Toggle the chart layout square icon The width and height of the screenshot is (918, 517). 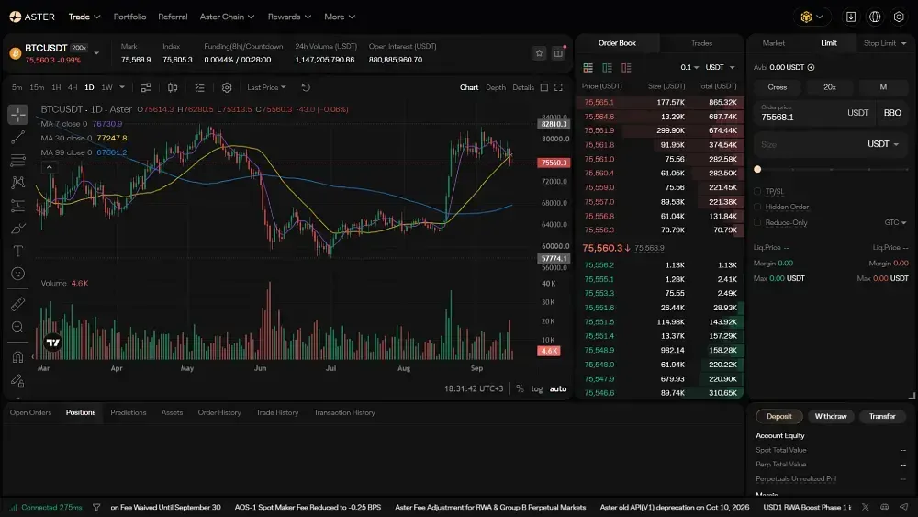coord(543,87)
